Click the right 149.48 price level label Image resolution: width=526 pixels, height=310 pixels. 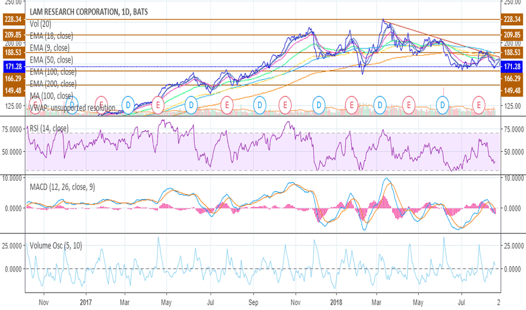tap(512, 91)
